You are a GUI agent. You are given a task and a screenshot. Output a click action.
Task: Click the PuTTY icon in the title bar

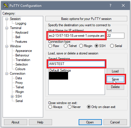[x=6, y=5]
